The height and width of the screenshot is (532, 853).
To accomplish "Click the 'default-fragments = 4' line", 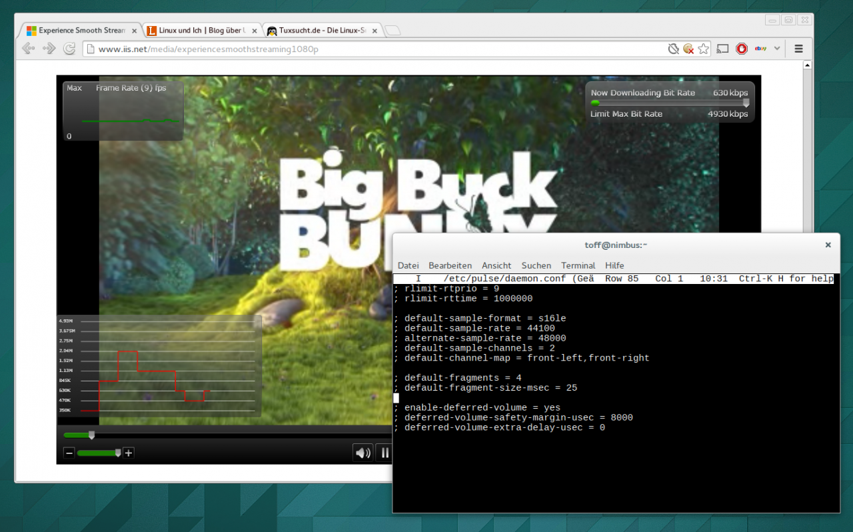I will click(457, 377).
